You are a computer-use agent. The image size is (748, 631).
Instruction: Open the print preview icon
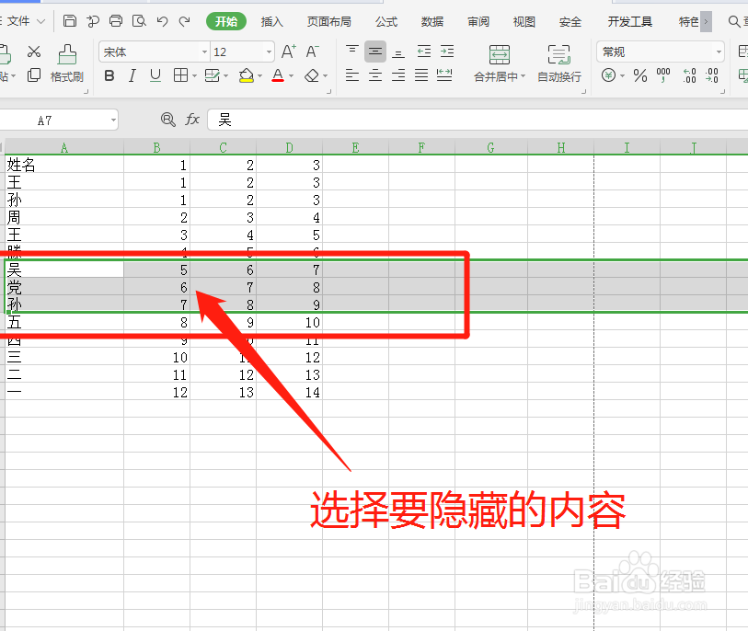[139, 20]
